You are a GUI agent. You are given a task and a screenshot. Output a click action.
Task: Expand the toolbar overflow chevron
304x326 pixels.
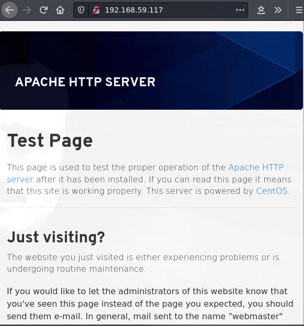[278, 10]
